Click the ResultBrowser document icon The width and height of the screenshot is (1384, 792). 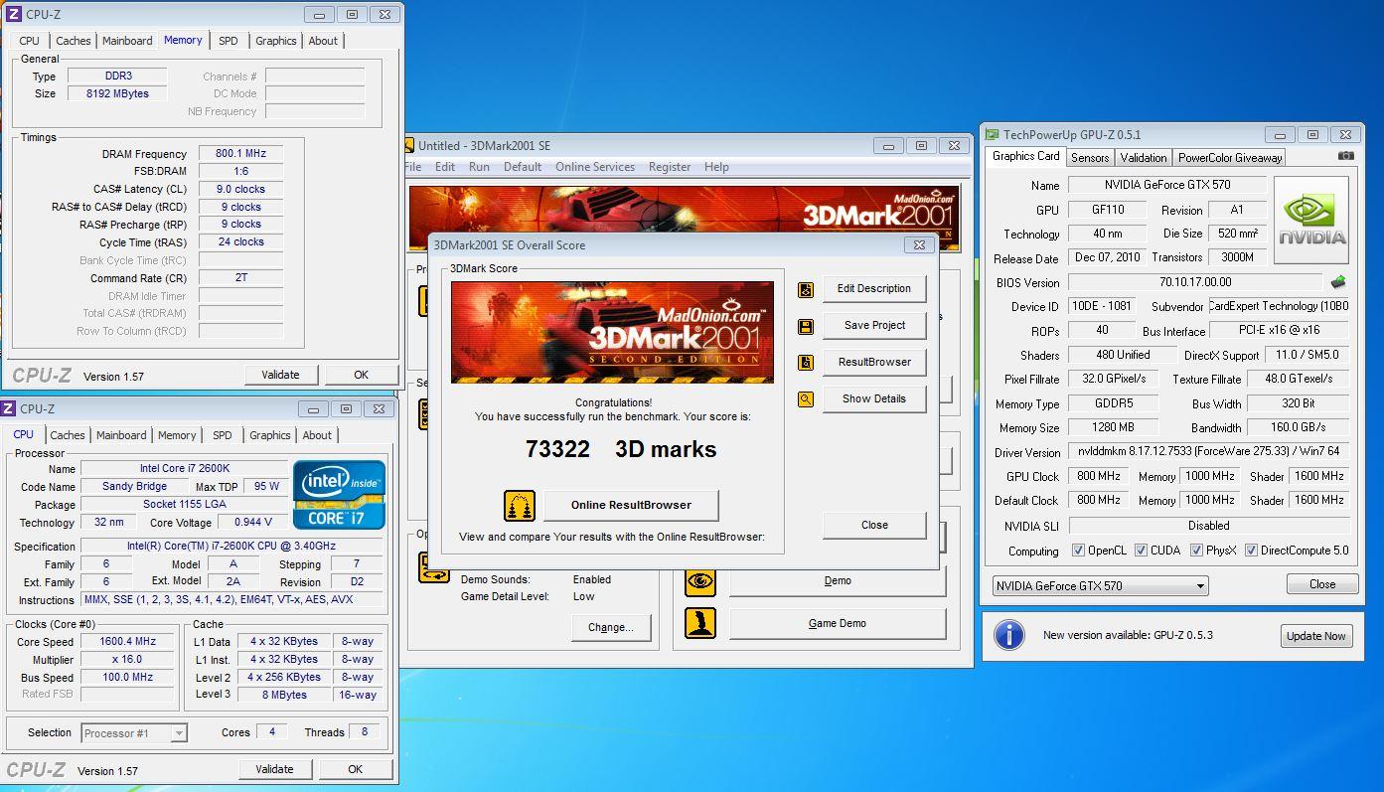[x=806, y=363]
